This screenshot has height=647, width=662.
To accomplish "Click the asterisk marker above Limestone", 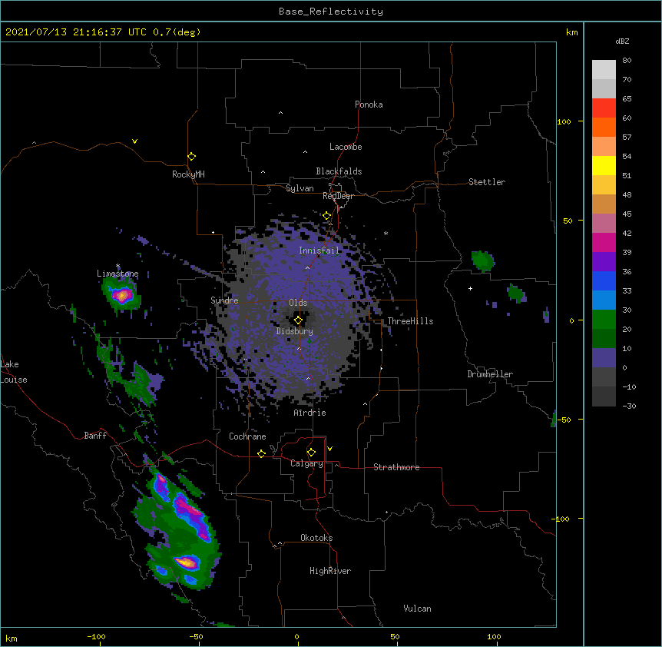I will (118, 266).
